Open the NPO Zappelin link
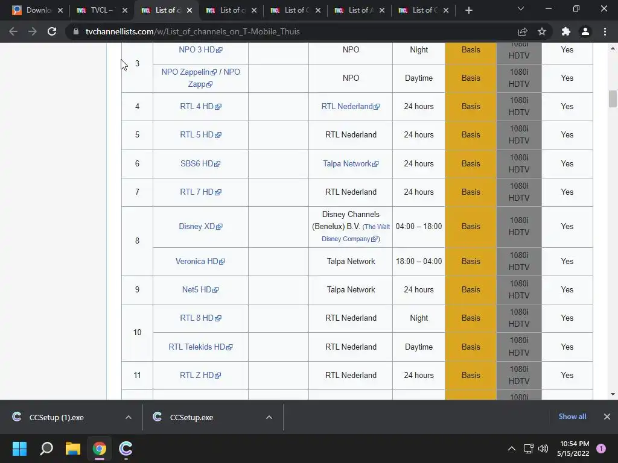The width and height of the screenshot is (618, 463). [189, 72]
